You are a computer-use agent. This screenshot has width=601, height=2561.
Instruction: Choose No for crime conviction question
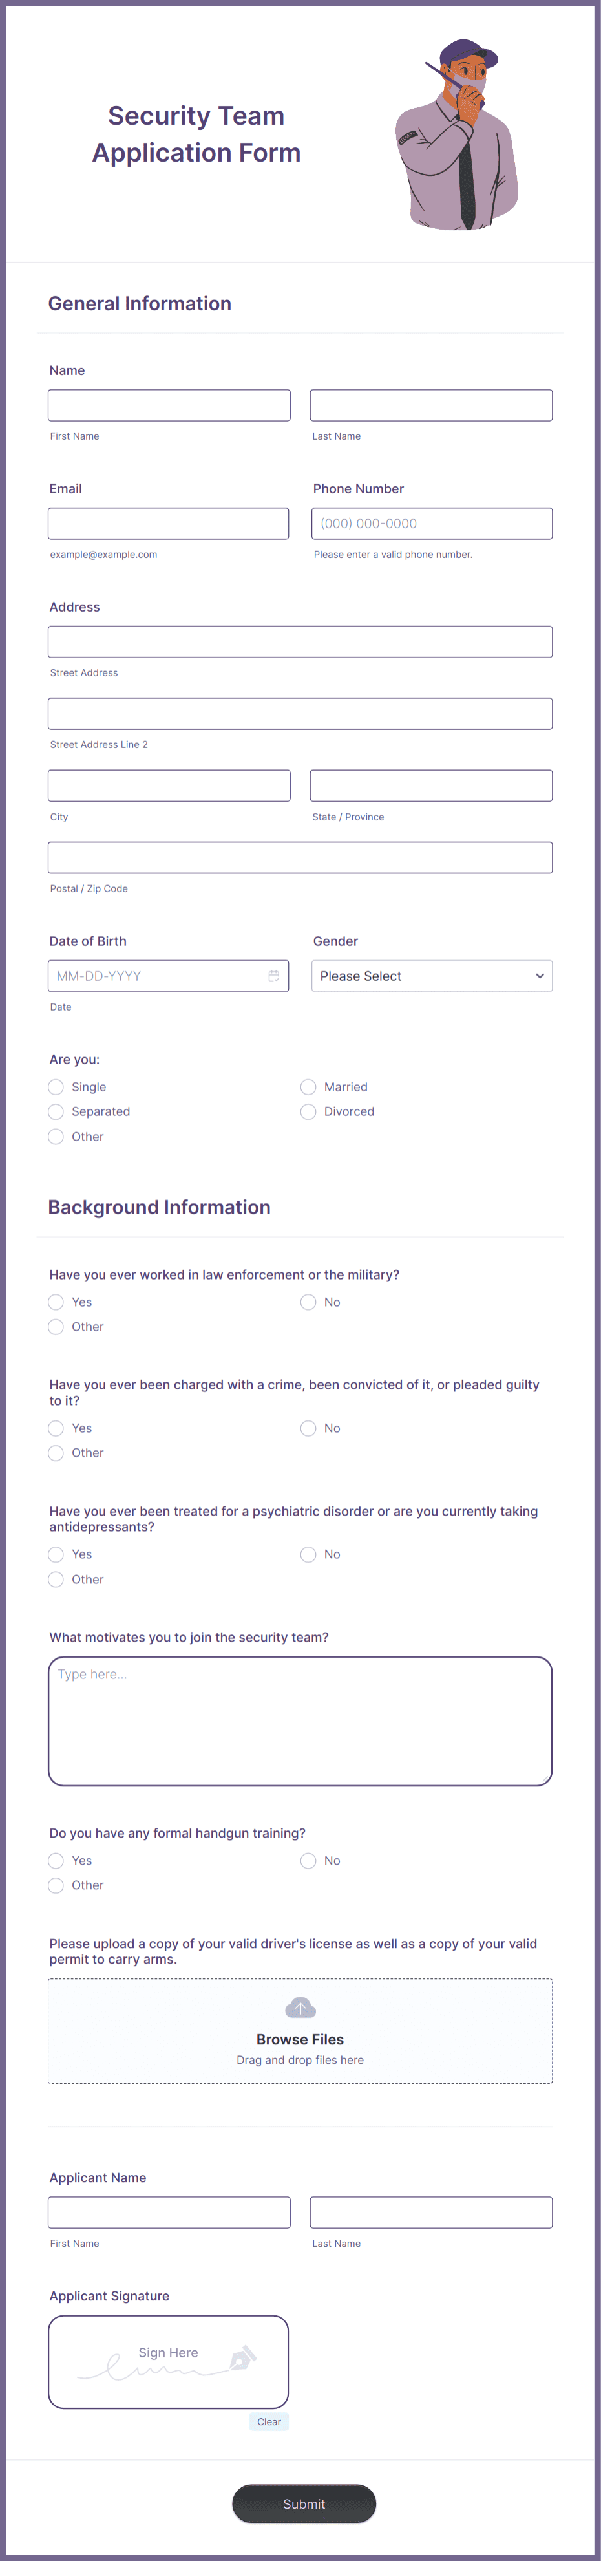click(x=308, y=1428)
